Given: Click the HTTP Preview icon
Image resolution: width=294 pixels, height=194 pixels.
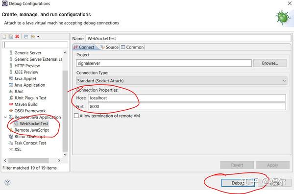Looking at the screenshot, I should (11, 66).
